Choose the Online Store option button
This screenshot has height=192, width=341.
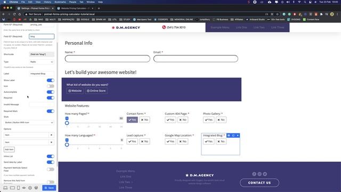(96, 91)
